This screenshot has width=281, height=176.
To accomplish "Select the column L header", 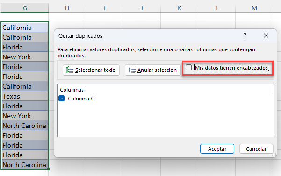I will (216, 8).
